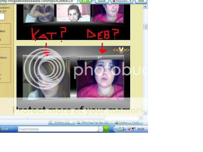Click the colourful flower tray icon
203x152 pixels.
(x=129, y=129)
